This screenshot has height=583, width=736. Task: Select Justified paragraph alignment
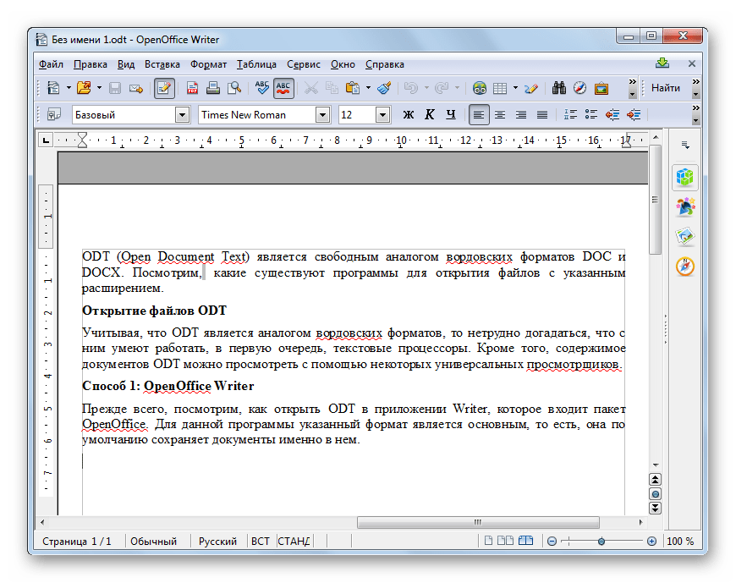click(542, 114)
